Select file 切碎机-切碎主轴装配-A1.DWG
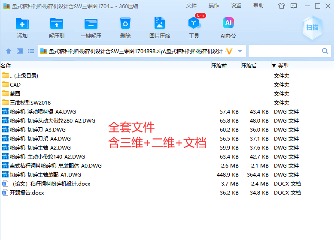The width and height of the screenshot is (334, 240). pos(46,175)
